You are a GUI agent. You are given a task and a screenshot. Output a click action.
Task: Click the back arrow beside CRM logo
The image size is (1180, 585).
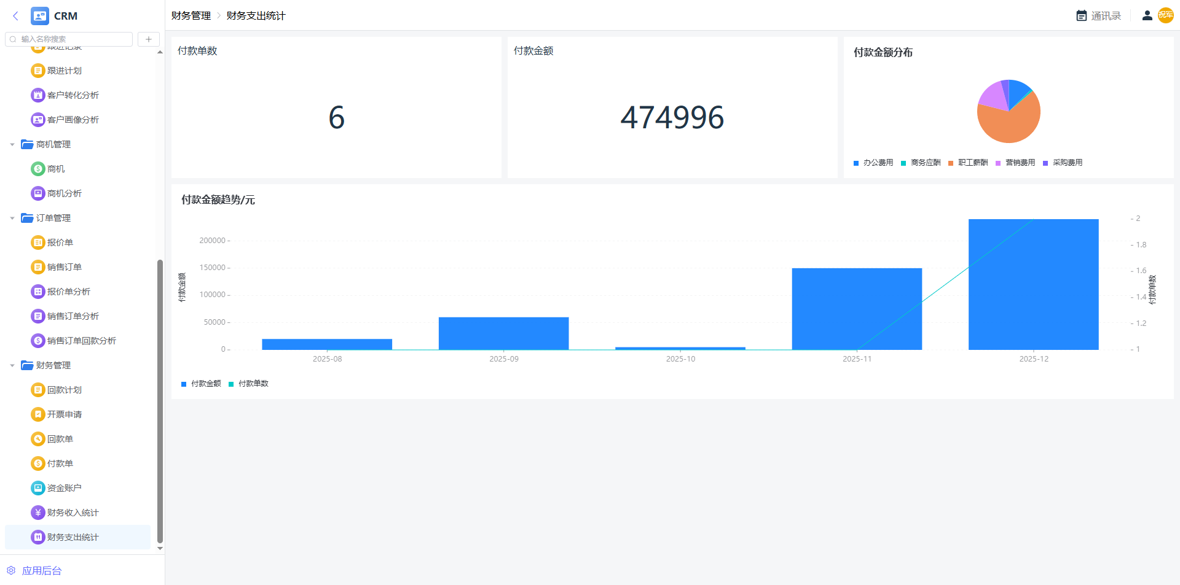(x=15, y=16)
